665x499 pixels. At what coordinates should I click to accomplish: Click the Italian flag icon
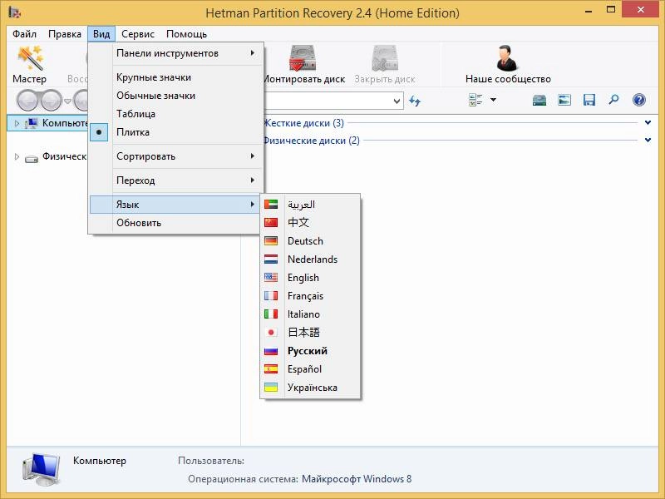click(271, 314)
